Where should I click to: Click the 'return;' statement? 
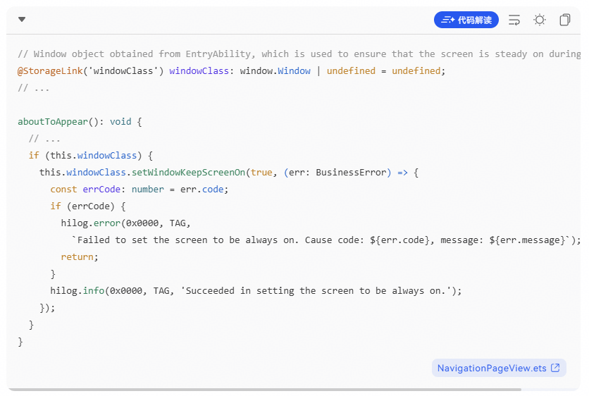point(80,257)
